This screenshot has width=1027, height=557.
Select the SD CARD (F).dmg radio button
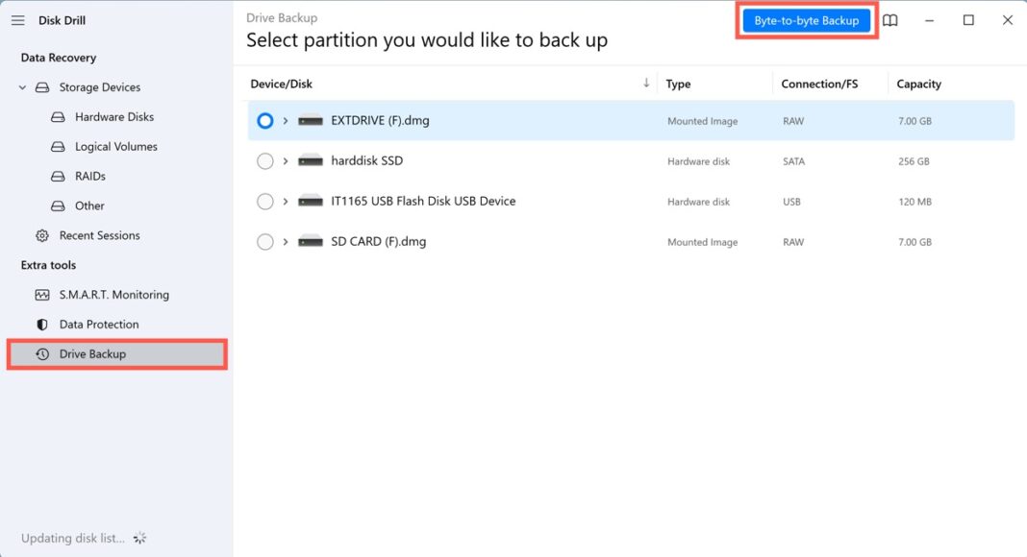265,242
